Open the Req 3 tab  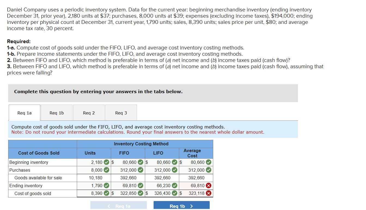click(x=121, y=113)
